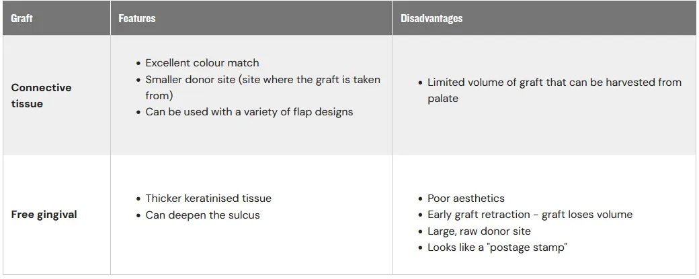Click the word from) in Features cell

[159, 96]
